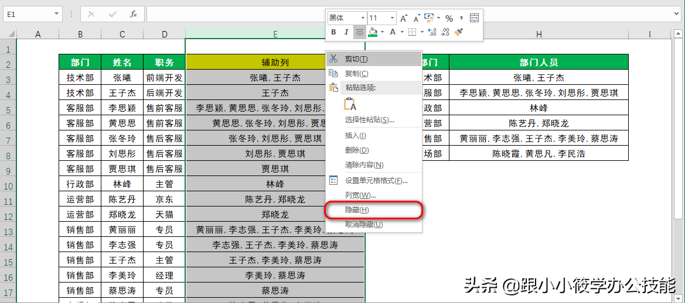
Task: Choose 隐藏(H) to hide the column
Action: pyautogui.click(x=374, y=210)
